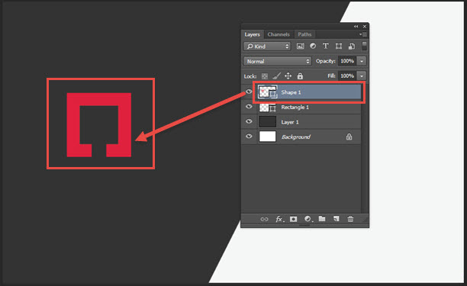Select the Rectangle 1 layer name
467x286 pixels.
pyautogui.click(x=295, y=107)
